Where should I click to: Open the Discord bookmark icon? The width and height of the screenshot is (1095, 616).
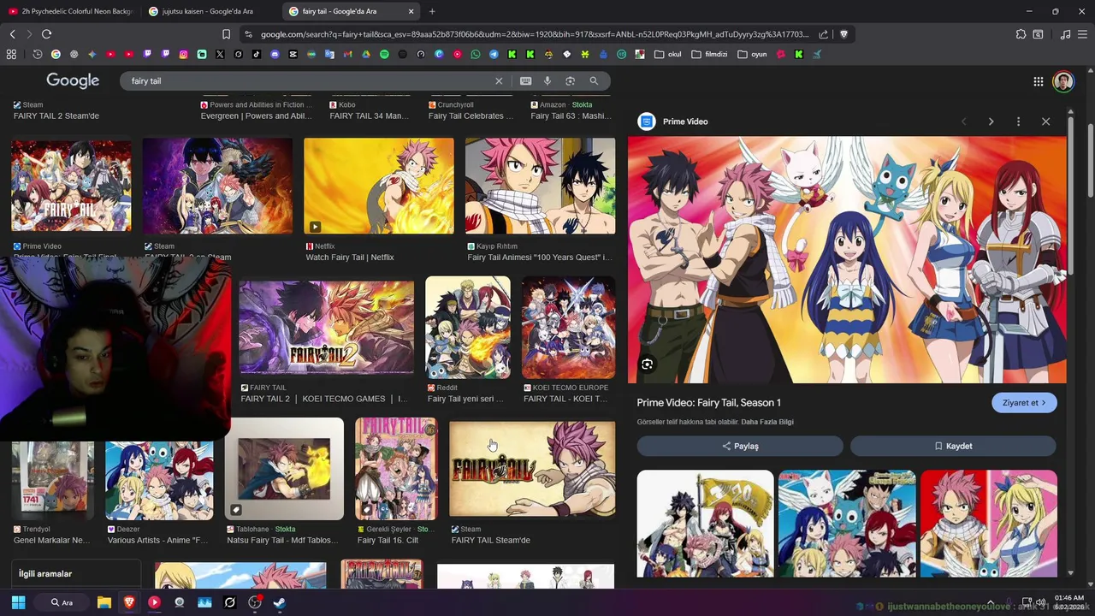coord(275,54)
